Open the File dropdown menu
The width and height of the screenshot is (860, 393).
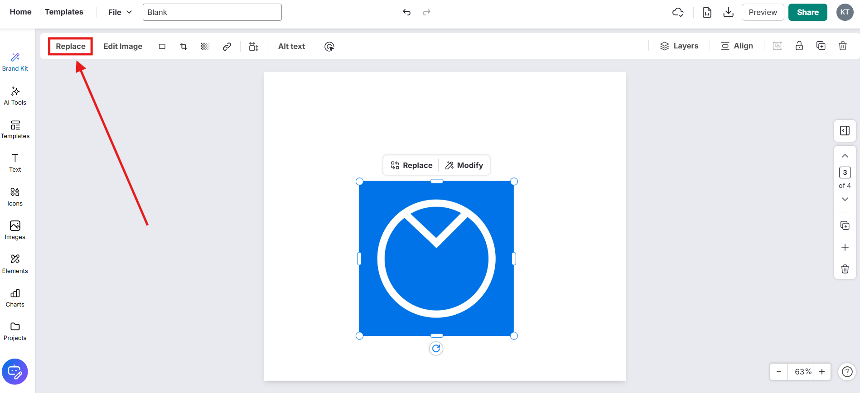120,12
